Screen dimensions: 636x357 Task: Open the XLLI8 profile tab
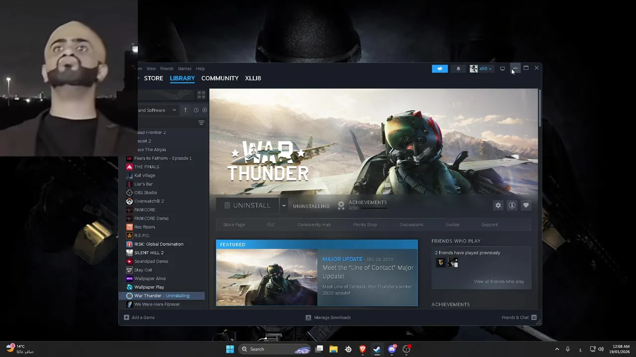pyautogui.click(x=253, y=78)
